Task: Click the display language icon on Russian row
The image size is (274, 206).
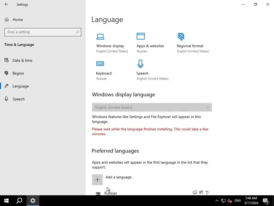Action: tap(195, 192)
